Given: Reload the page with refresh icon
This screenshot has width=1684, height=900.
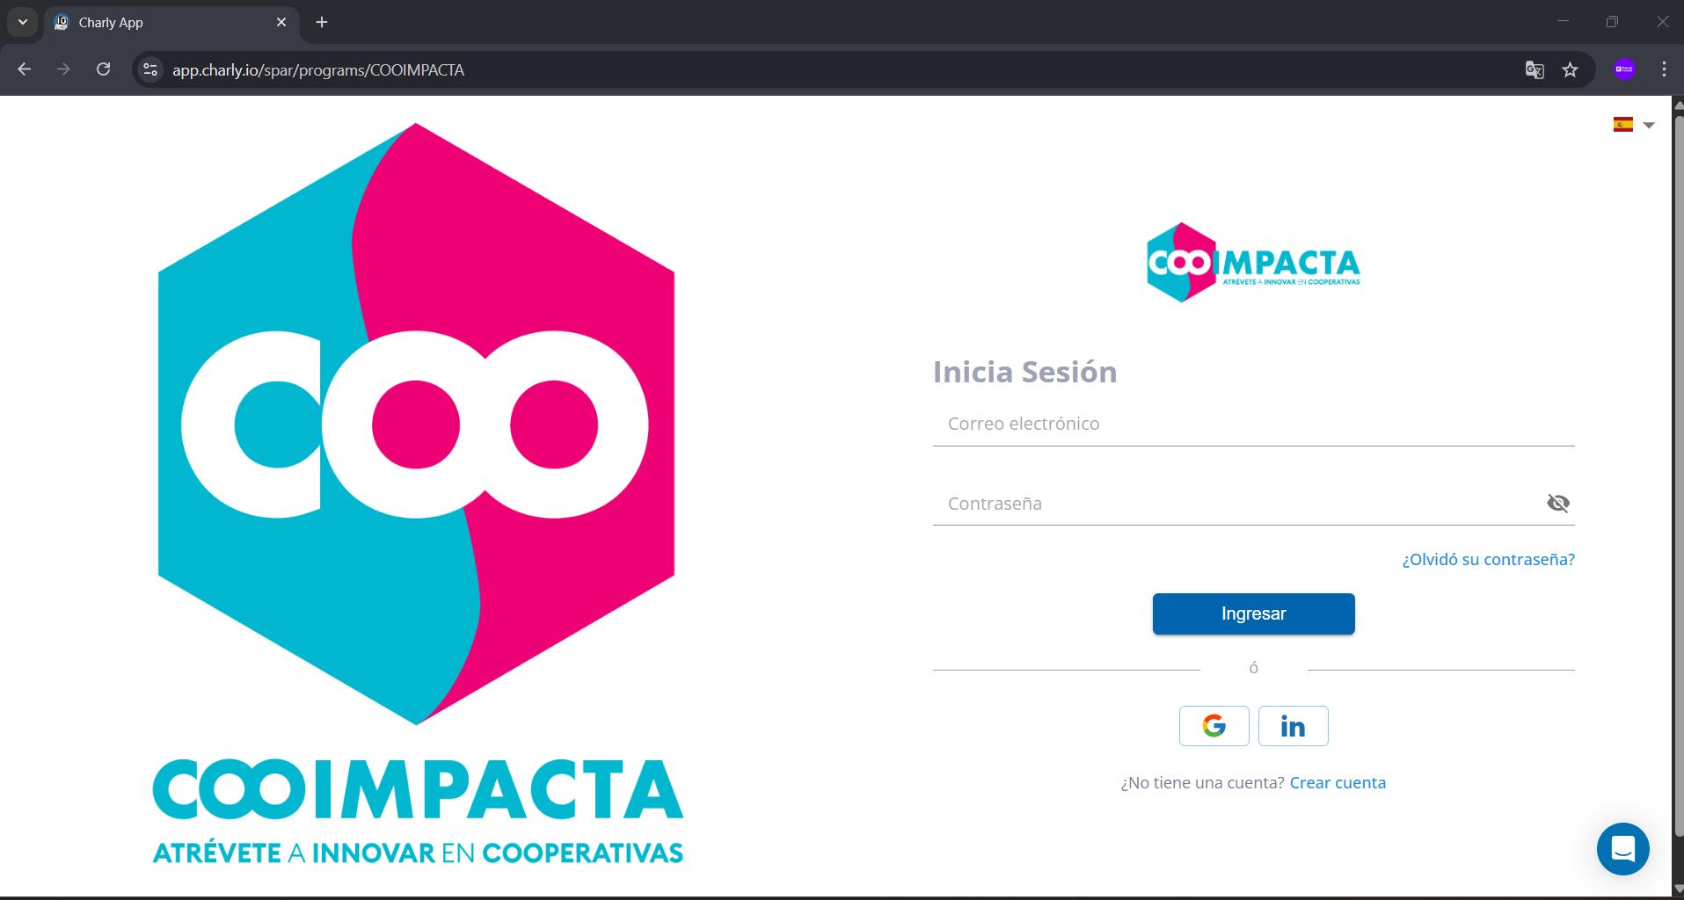Looking at the screenshot, I should [x=103, y=69].
